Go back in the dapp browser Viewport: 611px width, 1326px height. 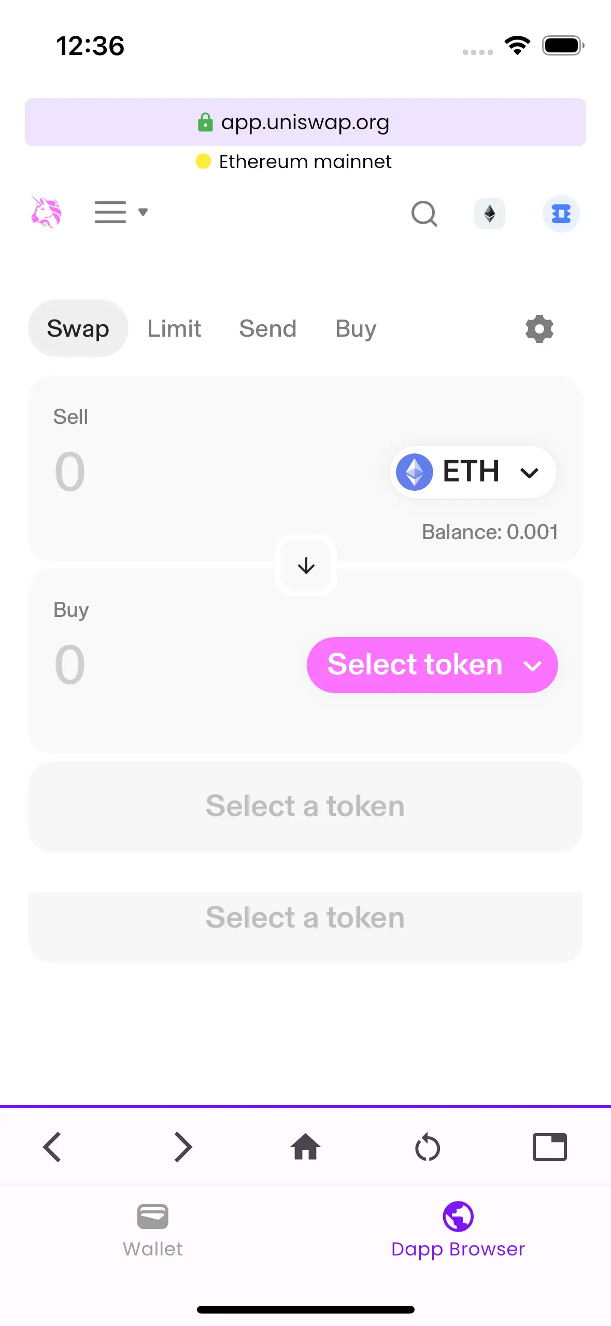[x=52, y=1147]
